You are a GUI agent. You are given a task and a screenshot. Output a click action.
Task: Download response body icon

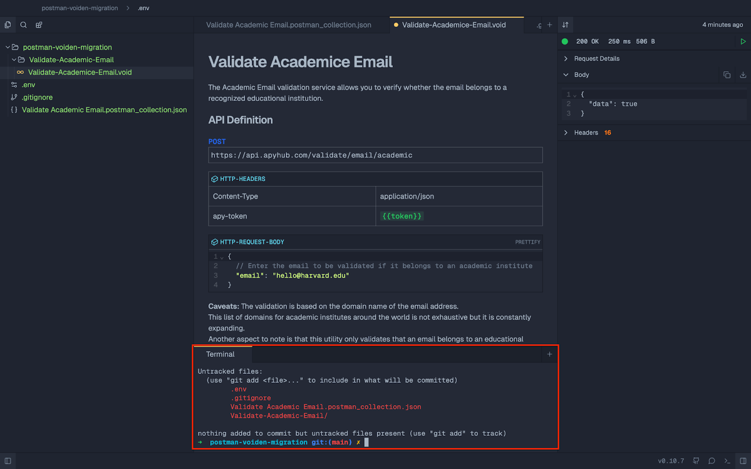743,75
